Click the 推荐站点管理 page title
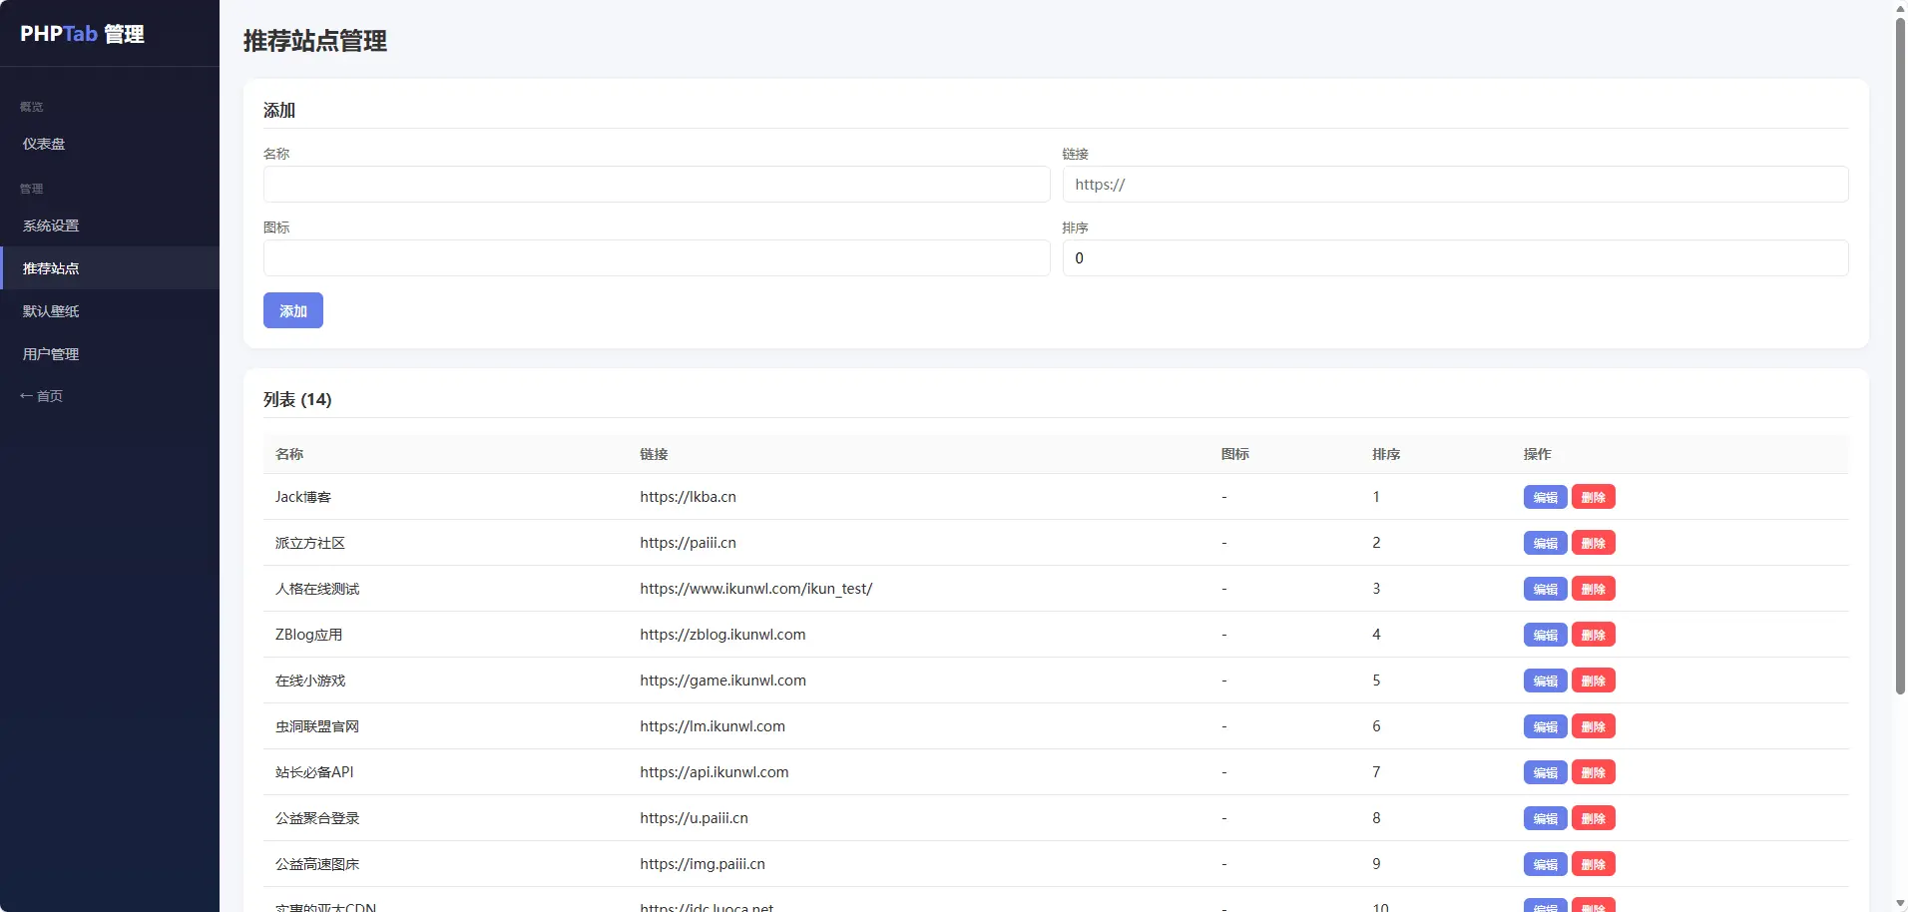 coord(315,41)
